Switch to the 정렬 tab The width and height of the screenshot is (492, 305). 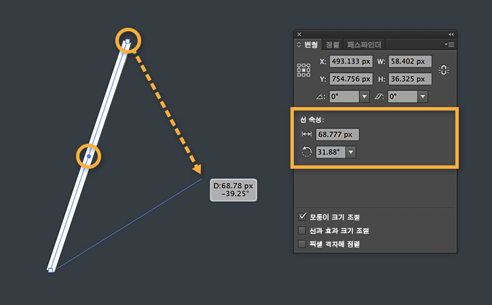click(x=333, y=45)
